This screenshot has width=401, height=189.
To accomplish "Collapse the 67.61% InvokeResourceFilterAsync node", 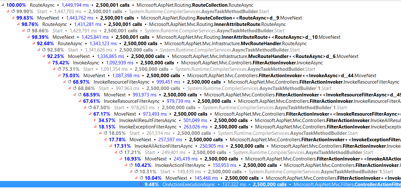I will (x=79, y=101).
